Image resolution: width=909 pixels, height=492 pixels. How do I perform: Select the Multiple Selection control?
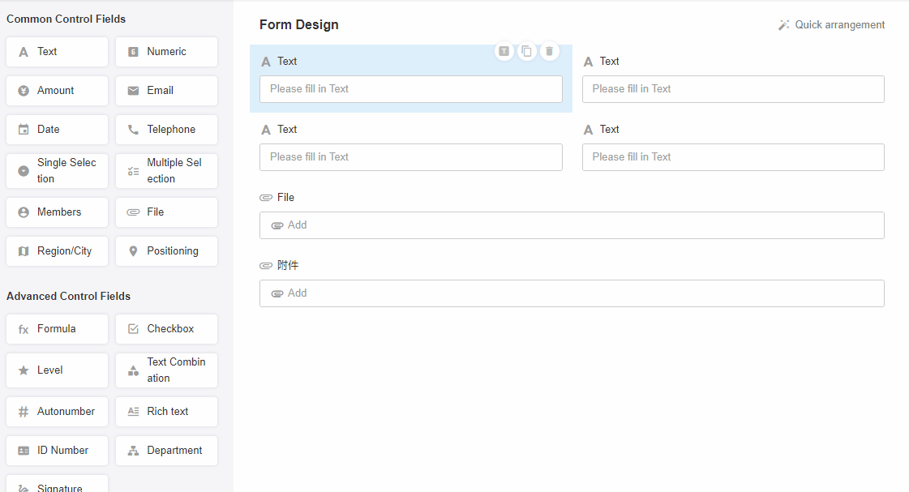pos(166,171)
